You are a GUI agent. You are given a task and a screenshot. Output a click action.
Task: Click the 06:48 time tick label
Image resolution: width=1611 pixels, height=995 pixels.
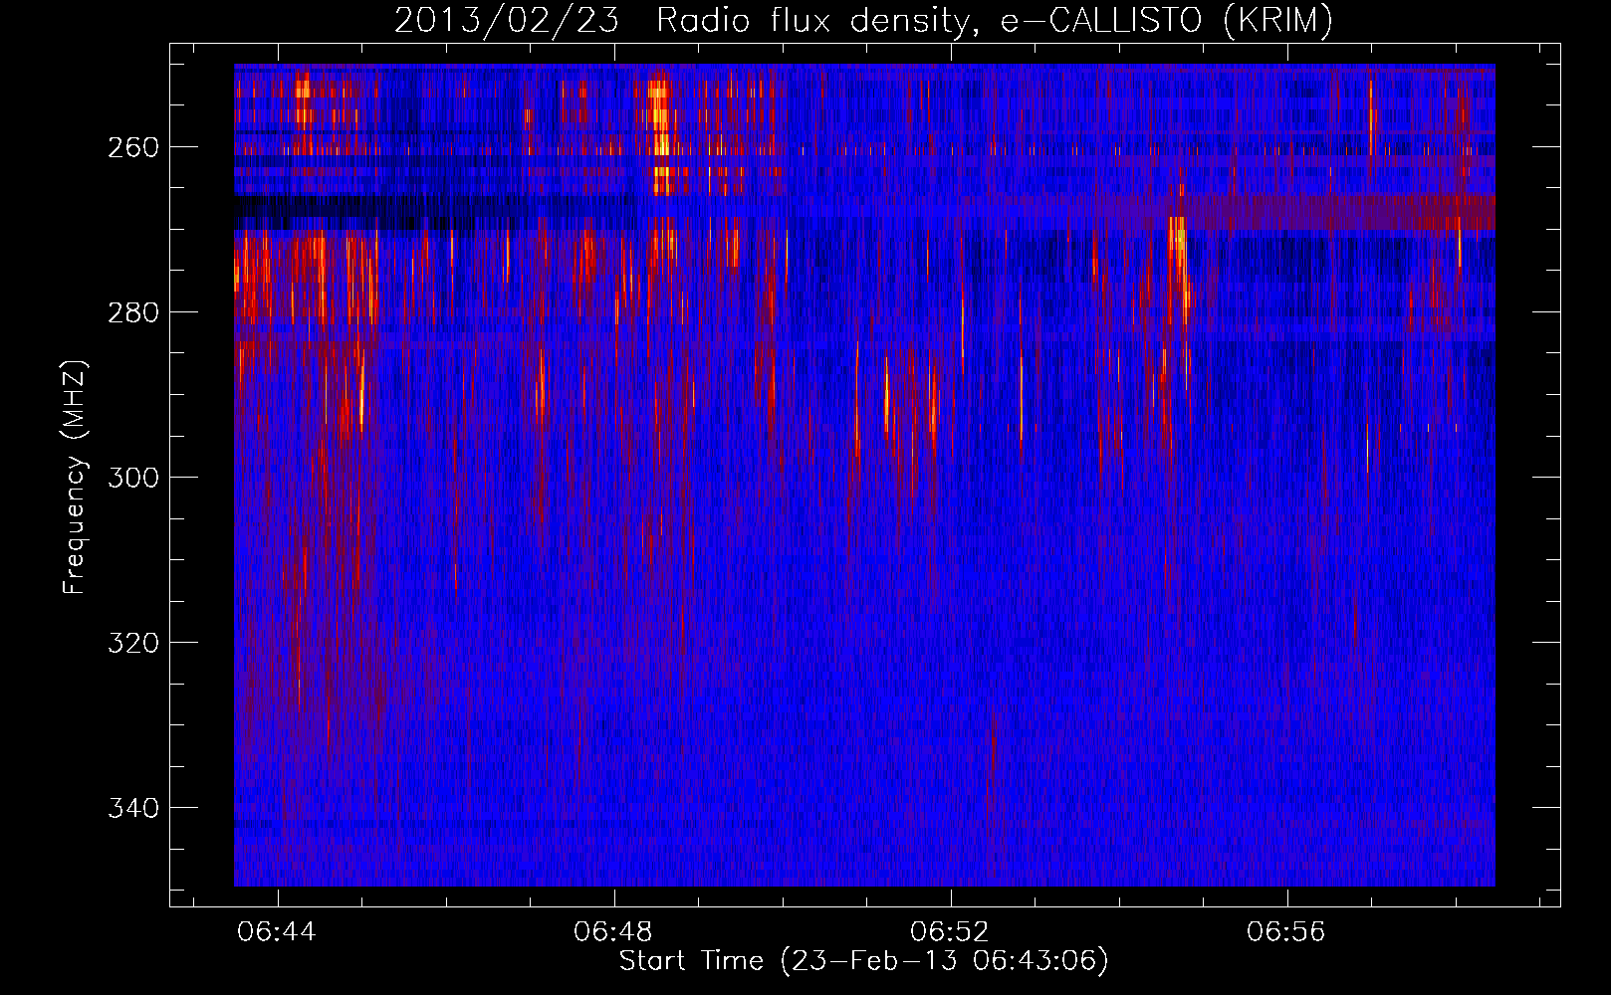(613, 932)
